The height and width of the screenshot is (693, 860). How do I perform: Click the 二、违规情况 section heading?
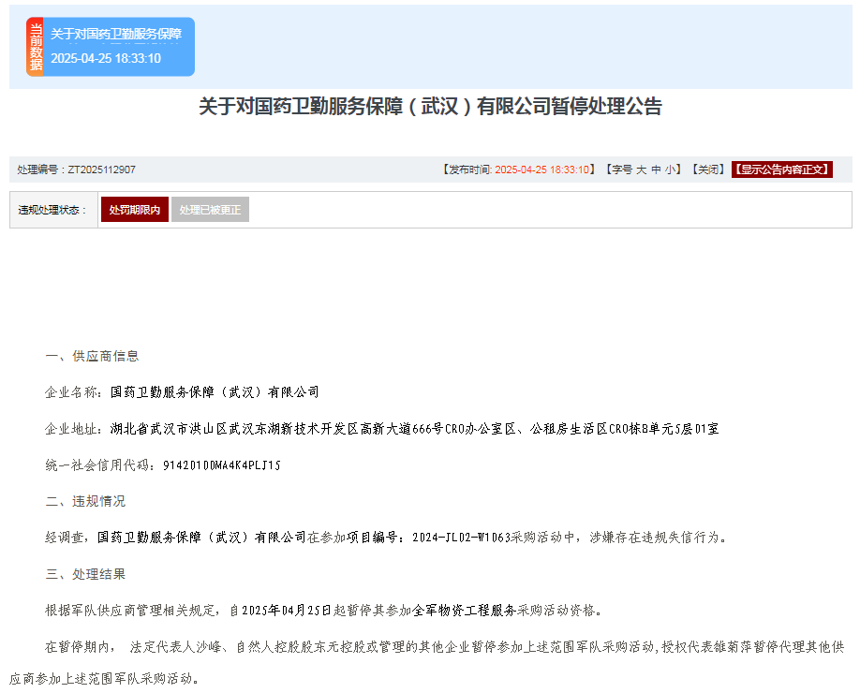pyautogui.click(x=85, y=501)
